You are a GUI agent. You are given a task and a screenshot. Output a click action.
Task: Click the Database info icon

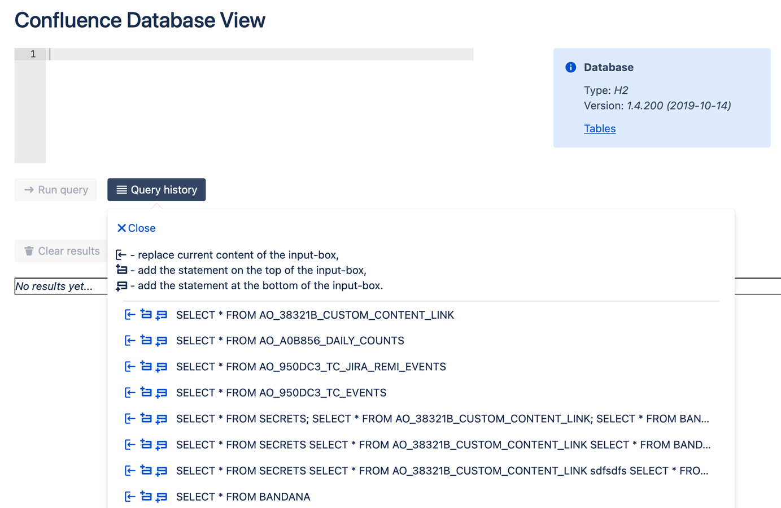571,67
